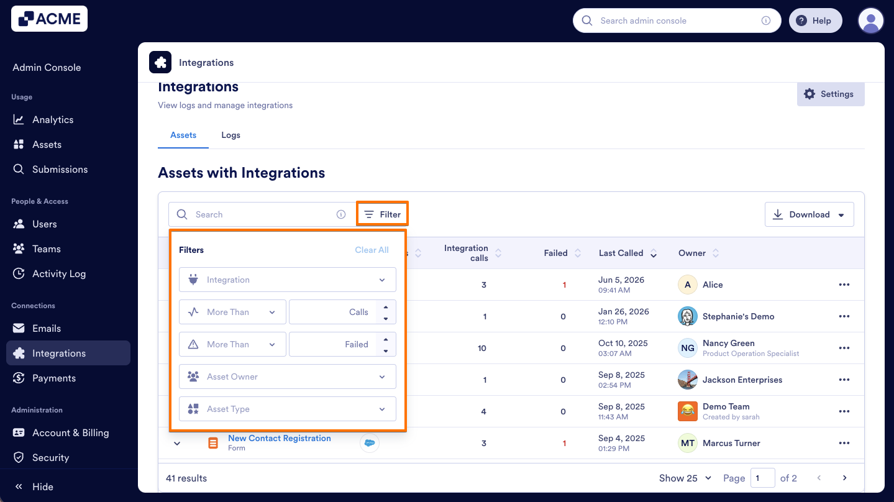Increase the Failed value

point(386,339)
